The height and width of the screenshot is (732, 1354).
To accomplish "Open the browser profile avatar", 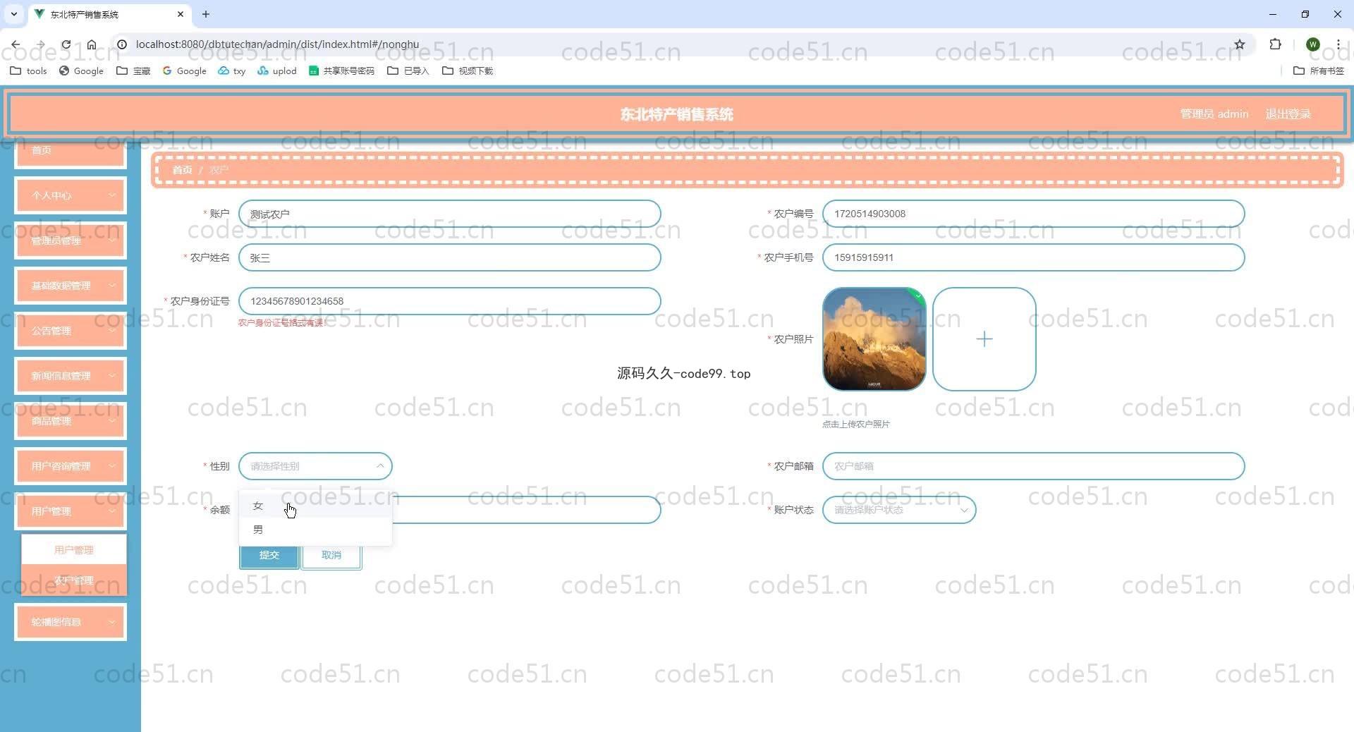I will click(x=1313, y=44).
